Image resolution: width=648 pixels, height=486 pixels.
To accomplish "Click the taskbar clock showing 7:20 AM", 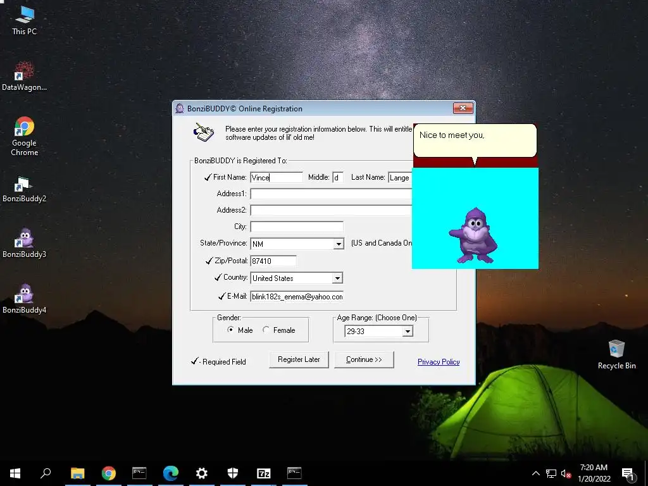I will [x=594, y=473].
